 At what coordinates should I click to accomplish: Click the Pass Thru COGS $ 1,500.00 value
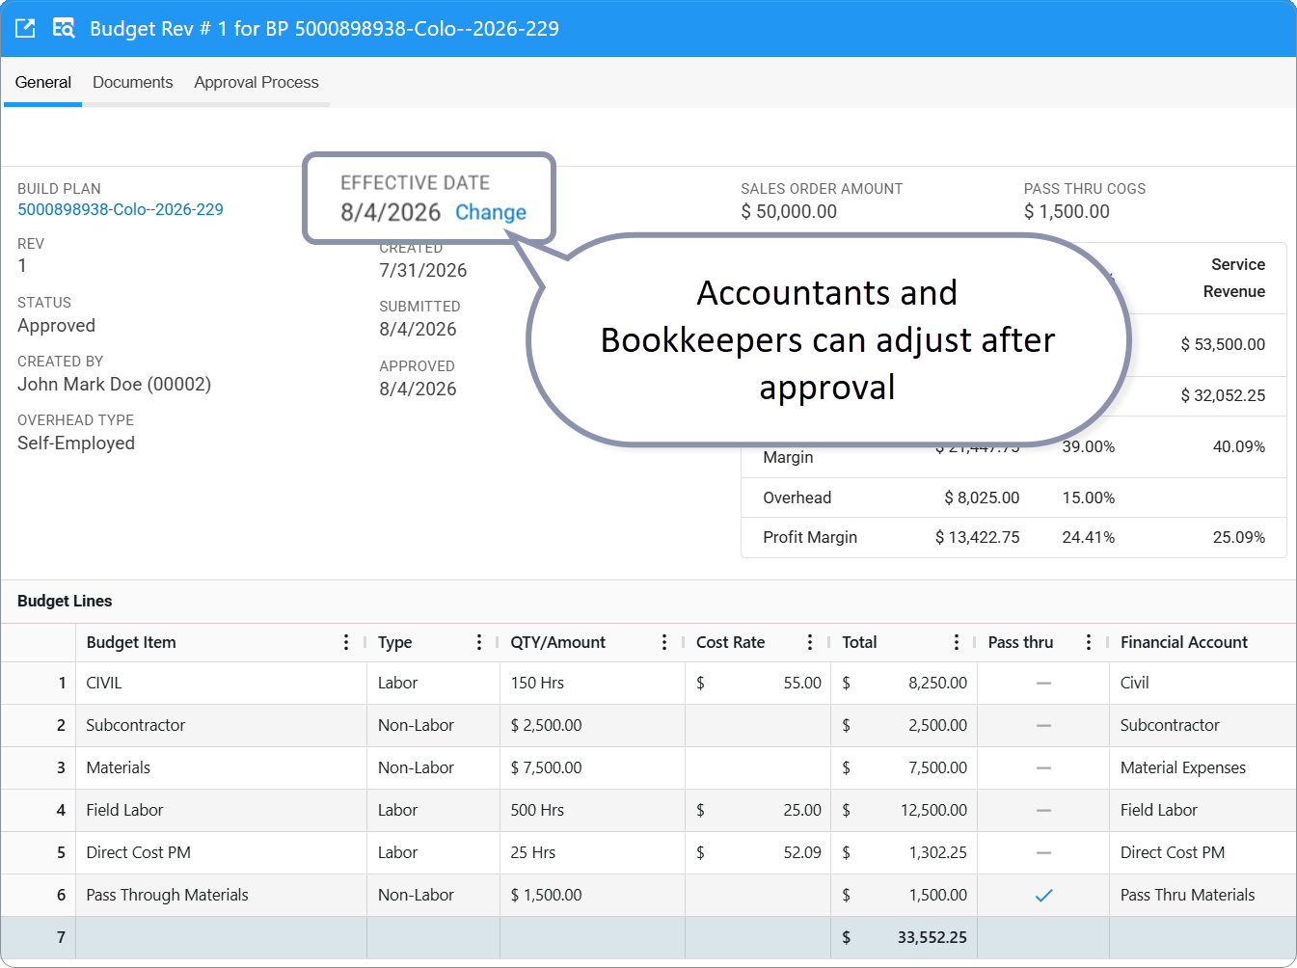pyautogui.click(x=1067, y=211)
